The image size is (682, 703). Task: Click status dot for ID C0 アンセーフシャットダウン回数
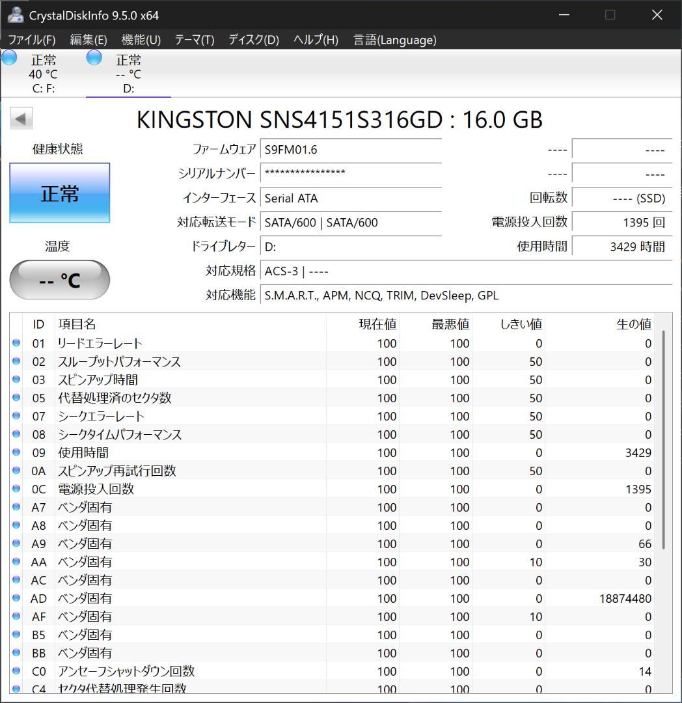point(16,670)
